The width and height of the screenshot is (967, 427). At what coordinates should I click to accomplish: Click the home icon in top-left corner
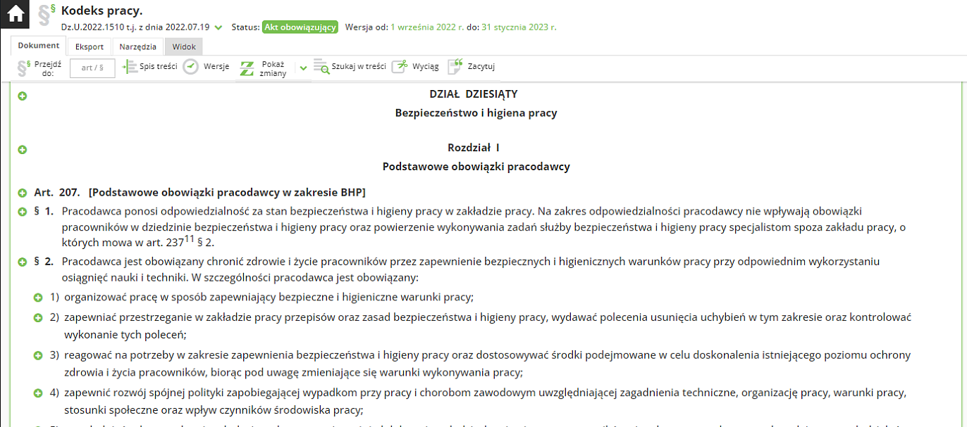[15, 14]
